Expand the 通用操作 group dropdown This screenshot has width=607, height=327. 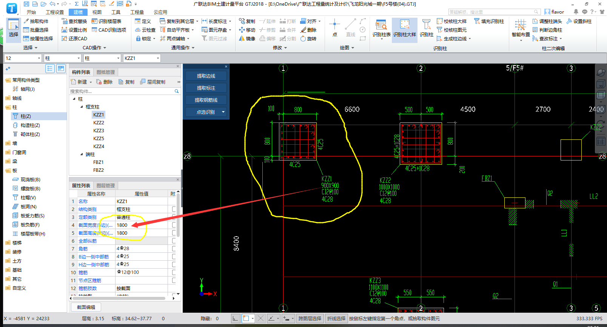[193, 48]
